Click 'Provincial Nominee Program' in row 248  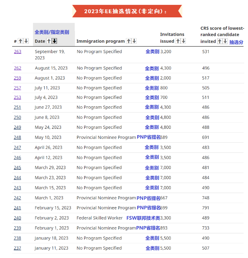click(106, 138)
